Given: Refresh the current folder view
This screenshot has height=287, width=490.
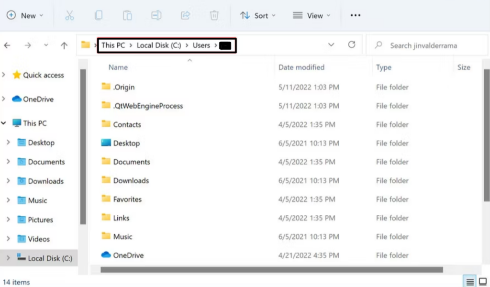Looking at the screenshot, I should pyautogui.click(x=352, y=45).
